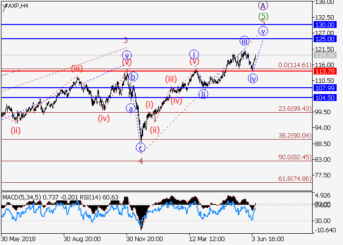Click the blue circled iii wave marker
This screenshot has height=245, width=343.
(245, 40)
